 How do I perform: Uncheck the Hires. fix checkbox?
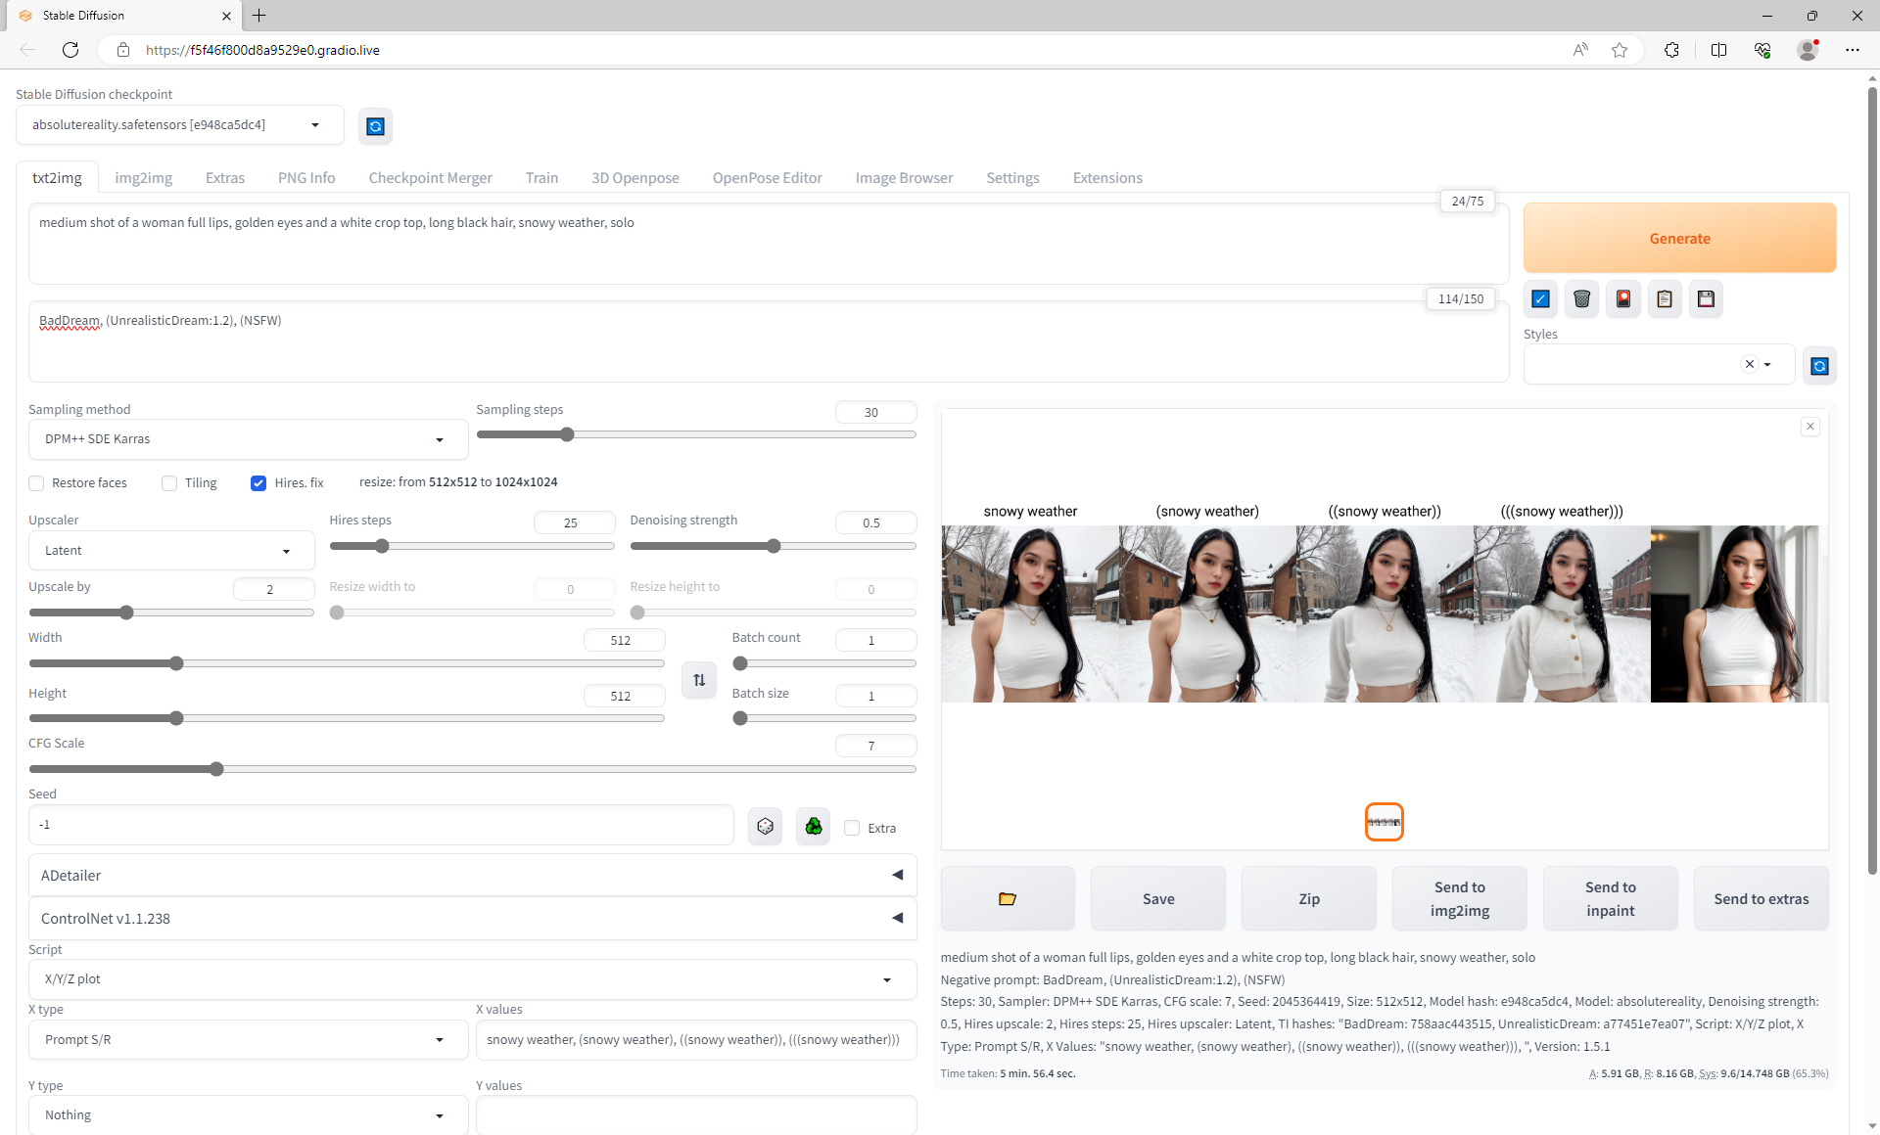click(x=258, y=483)
